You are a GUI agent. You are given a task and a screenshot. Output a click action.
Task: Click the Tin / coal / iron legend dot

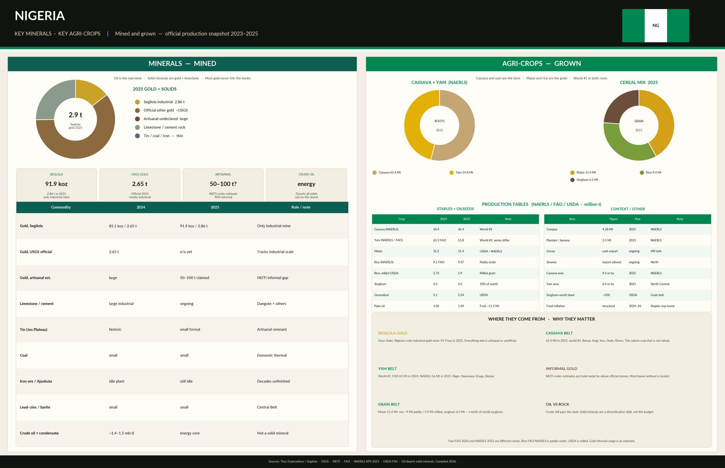137,136
